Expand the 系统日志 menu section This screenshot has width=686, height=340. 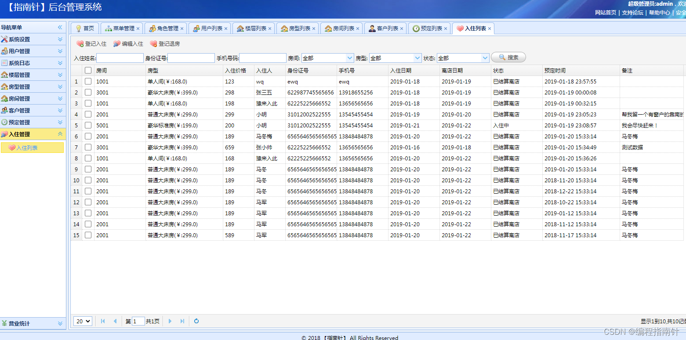[33, 63]
